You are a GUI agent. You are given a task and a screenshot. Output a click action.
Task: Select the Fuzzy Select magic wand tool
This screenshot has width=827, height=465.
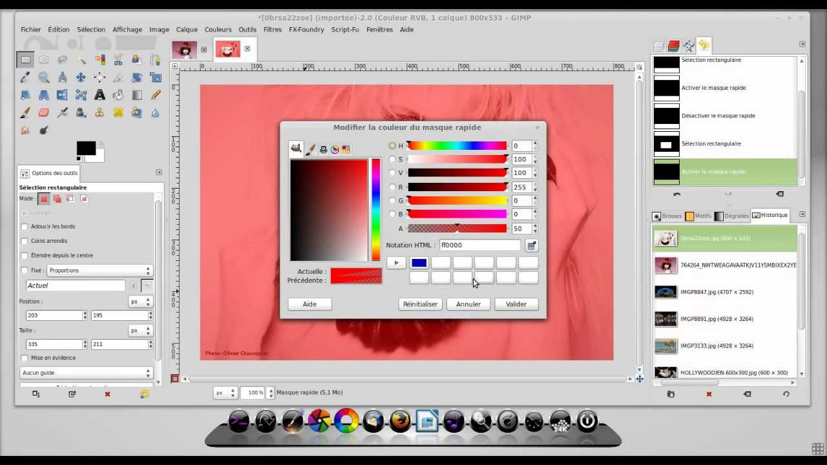click(x=81, y=60)
